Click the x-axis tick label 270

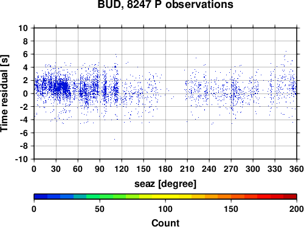coord(231,169)
